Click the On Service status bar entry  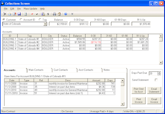pos(75,111)
